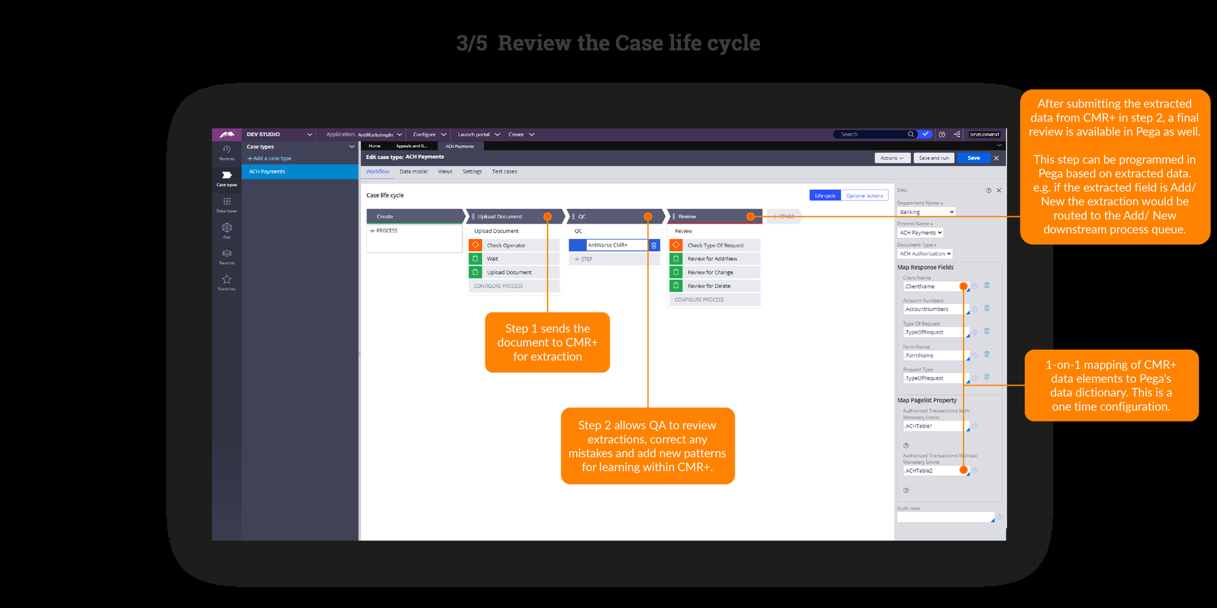Open Favorites in the left sidebar

226,282
